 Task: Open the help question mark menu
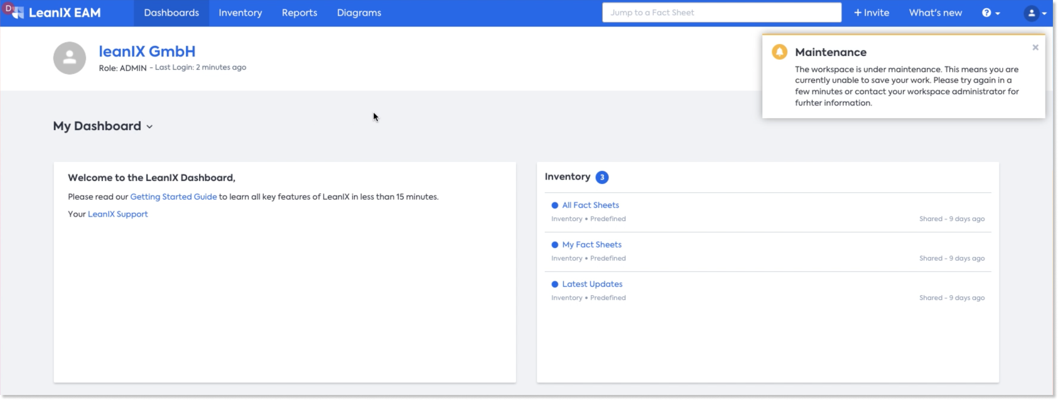991,13
